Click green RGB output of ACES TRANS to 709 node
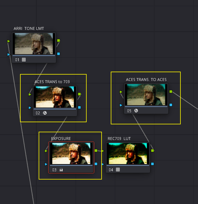The image size is (198, 204). pyautogui.click(x=79, y=94)
